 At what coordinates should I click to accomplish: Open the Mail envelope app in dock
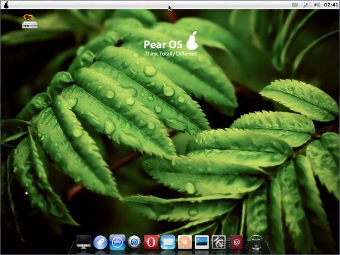(x=168, y=243)
